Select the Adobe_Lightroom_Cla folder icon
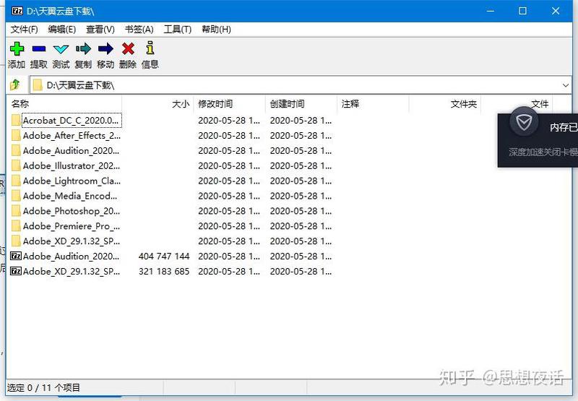The image size is (578, 401). click(16, 181)
